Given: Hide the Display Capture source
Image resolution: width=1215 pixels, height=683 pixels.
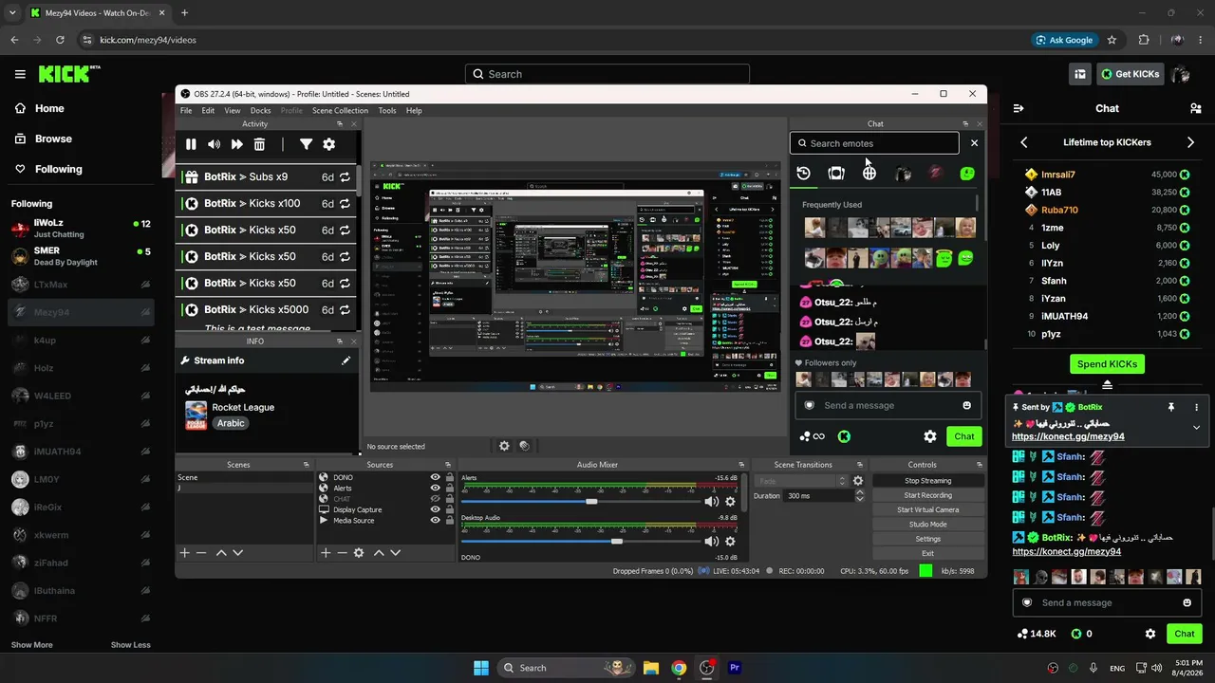Looking at the screenshot, I should click(x=436, y=509).
